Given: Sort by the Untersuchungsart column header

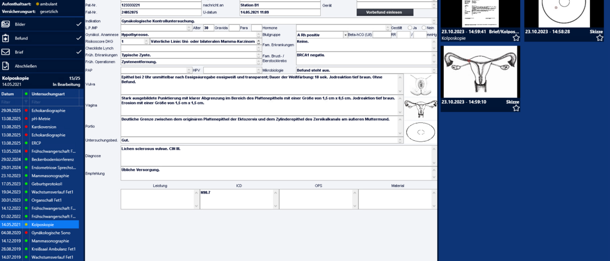Looking at the screenshot, I should tap(54, 94).
